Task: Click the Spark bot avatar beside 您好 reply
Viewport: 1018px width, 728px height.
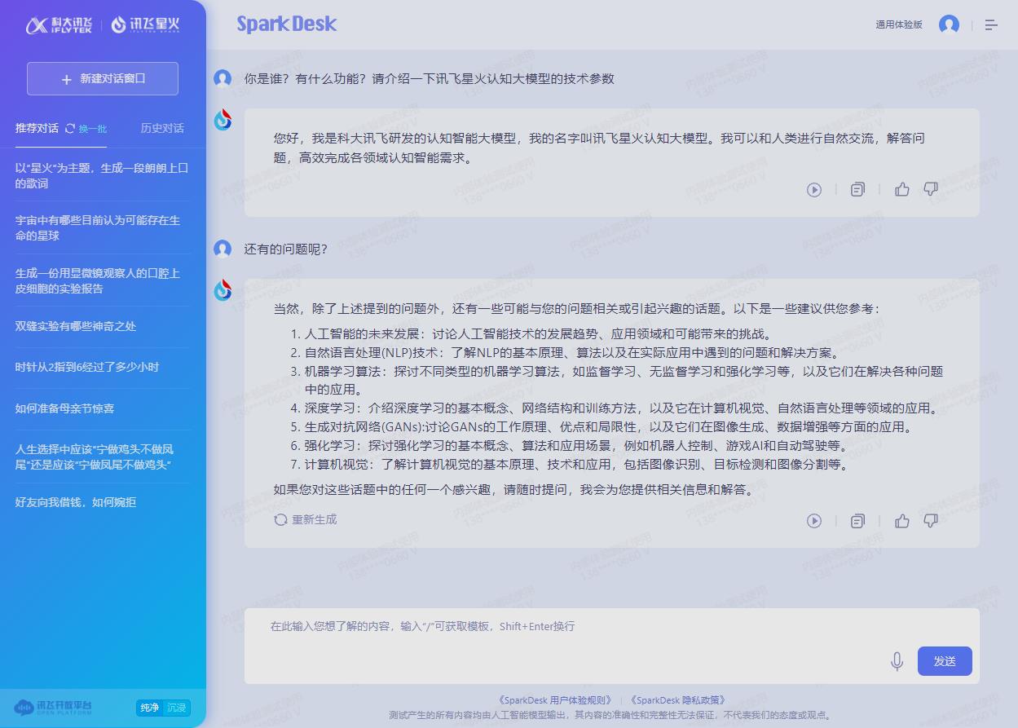Action: (223, 119)
